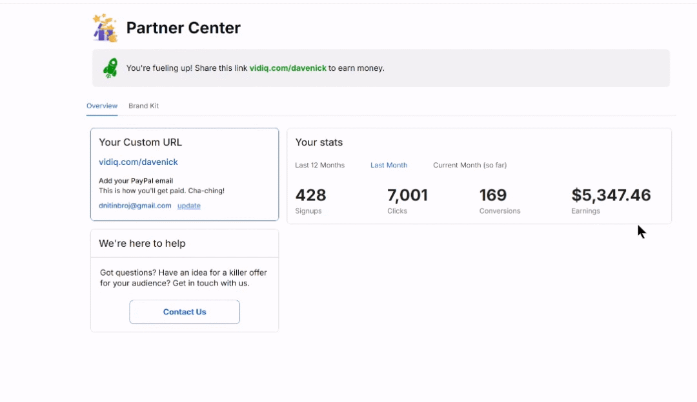Open the Brand Kit tab
The image size is (697, 402).
[x=143, y=106]
